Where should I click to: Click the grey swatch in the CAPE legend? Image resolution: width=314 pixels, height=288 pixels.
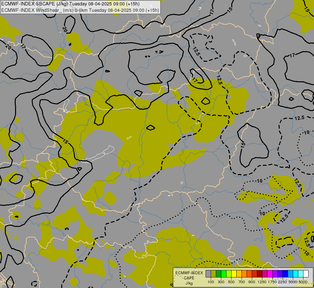[208, 274]
